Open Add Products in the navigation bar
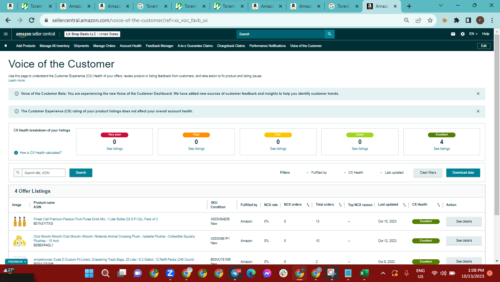This screenshot has height=282, width=500. tap(26, 46)
